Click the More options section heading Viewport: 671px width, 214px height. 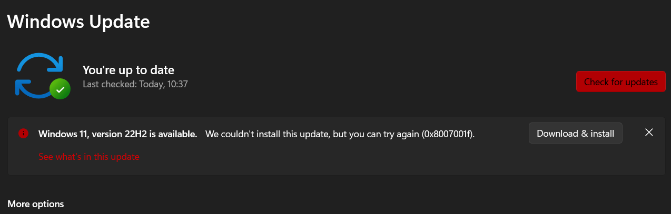tap(36, 204)
